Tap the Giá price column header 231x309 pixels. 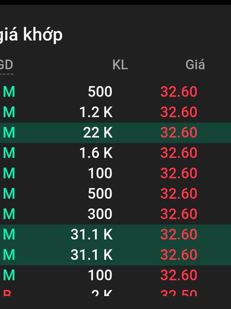click(x=195, y=65)
